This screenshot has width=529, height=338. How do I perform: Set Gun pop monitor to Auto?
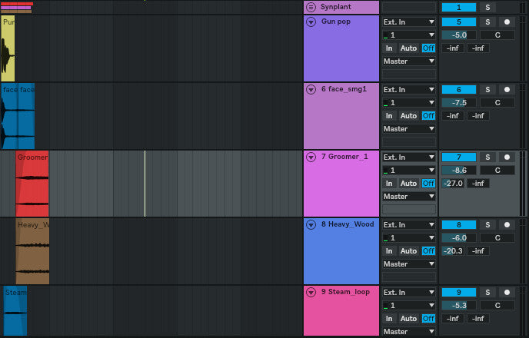tap(408, 48)
